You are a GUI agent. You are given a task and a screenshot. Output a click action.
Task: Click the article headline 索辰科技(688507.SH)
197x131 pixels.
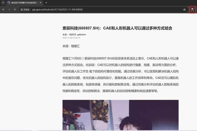point(117,28)
